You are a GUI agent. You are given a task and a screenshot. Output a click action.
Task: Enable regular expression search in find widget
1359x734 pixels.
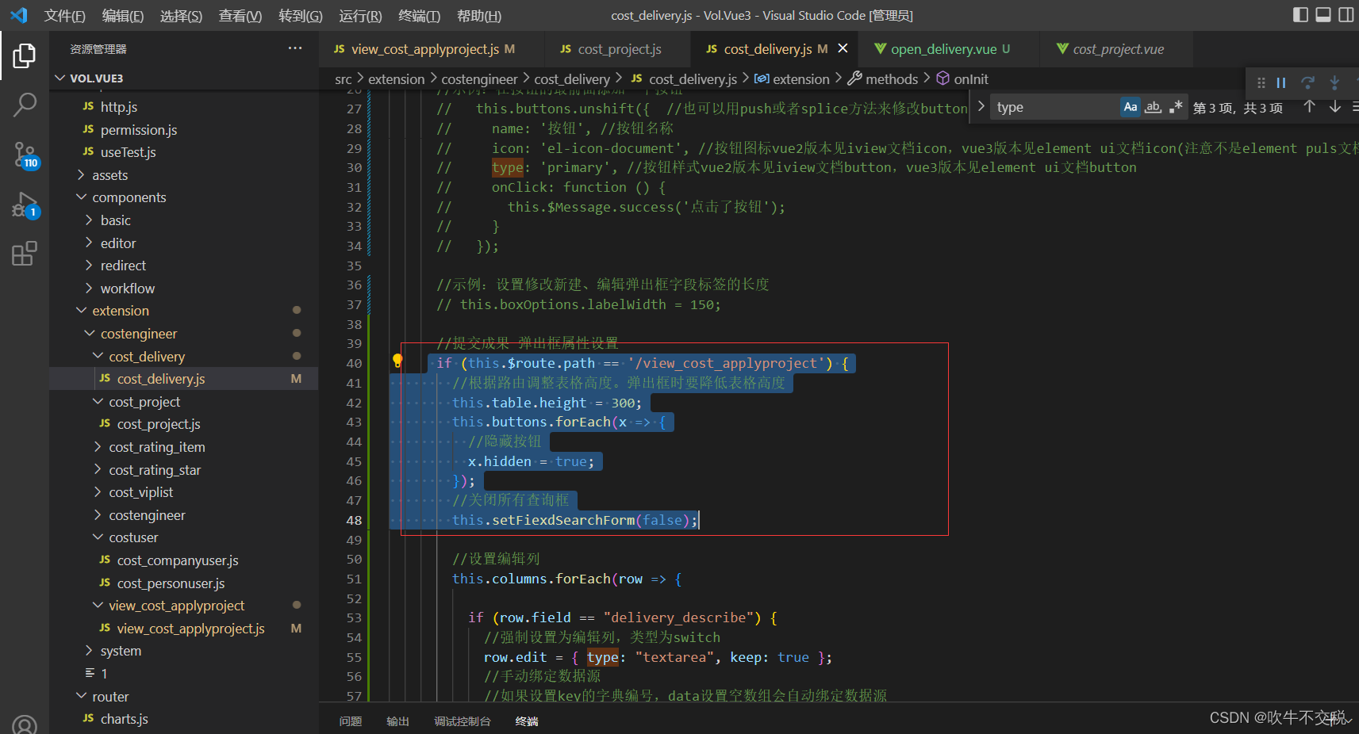(x=1177, y=106)
